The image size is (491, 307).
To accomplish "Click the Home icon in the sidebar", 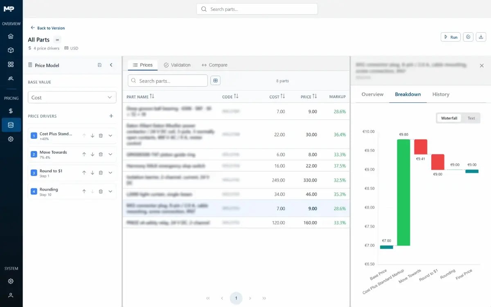I will [x=11, y=36].
